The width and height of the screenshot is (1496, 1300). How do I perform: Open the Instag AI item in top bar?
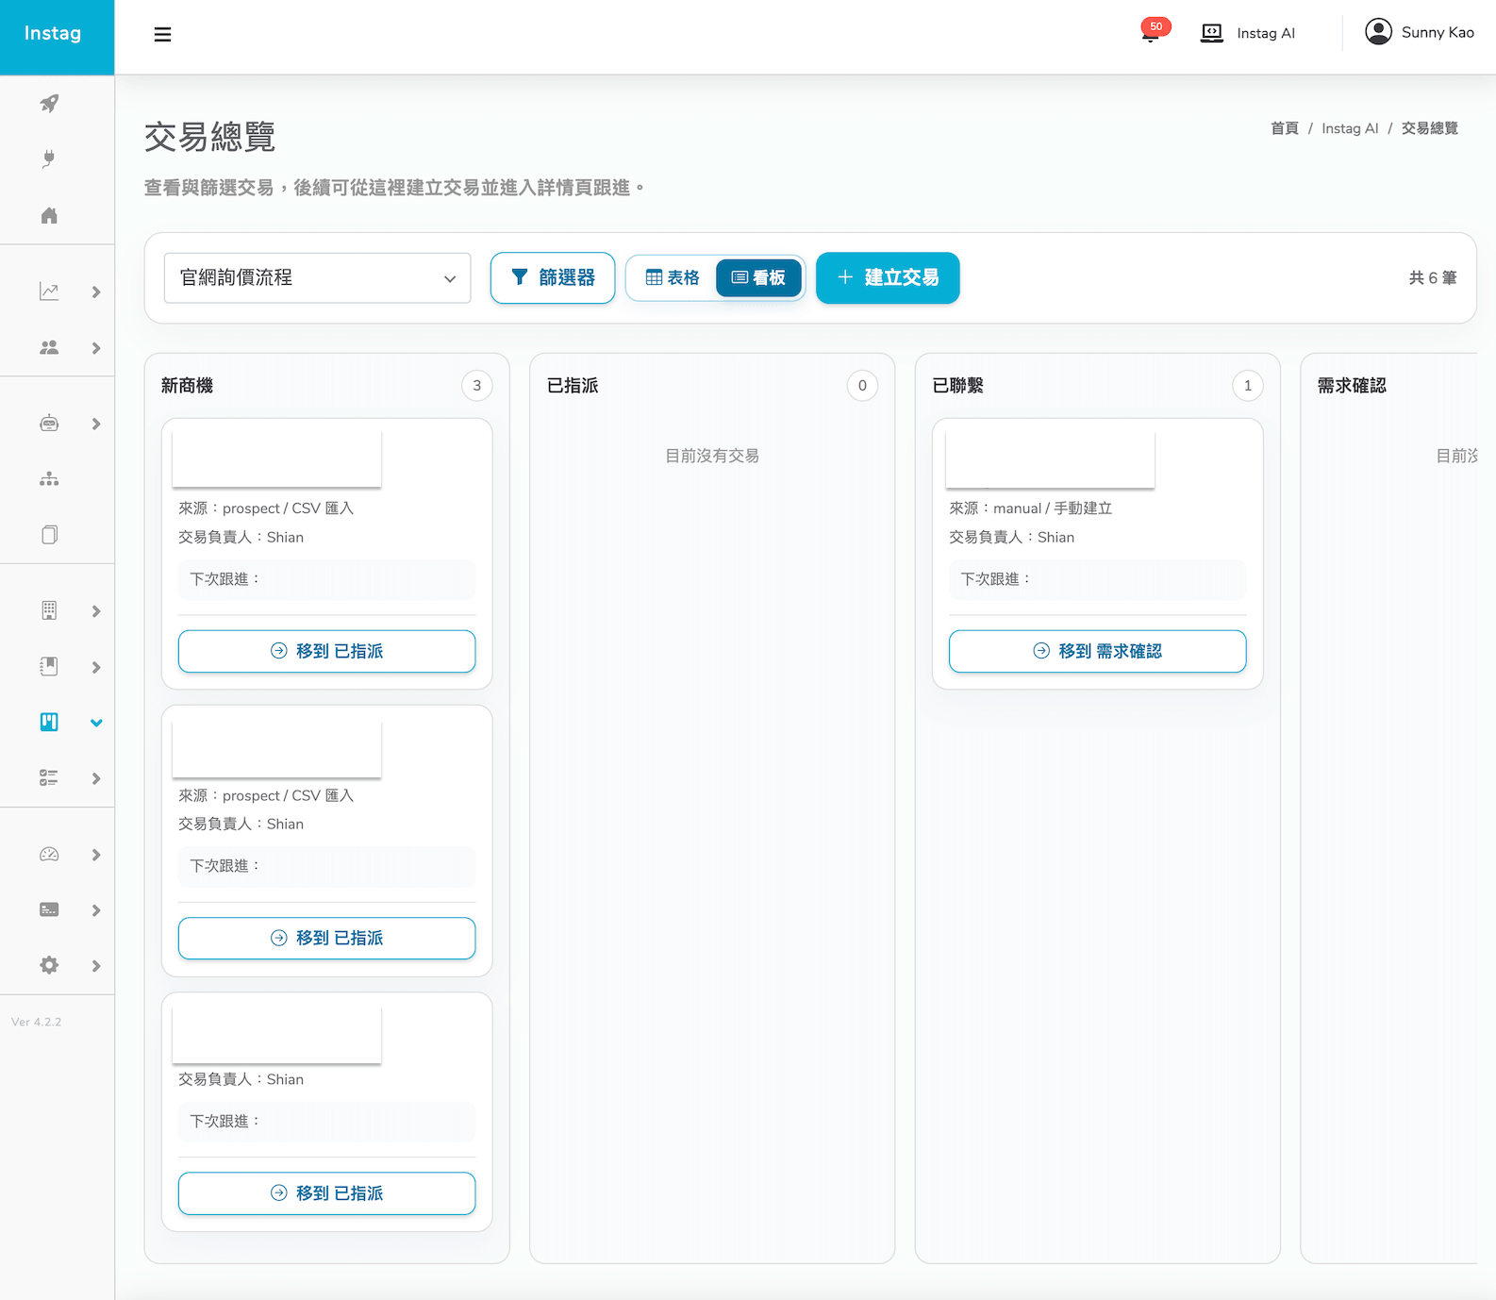click(x=1248, y=33)
